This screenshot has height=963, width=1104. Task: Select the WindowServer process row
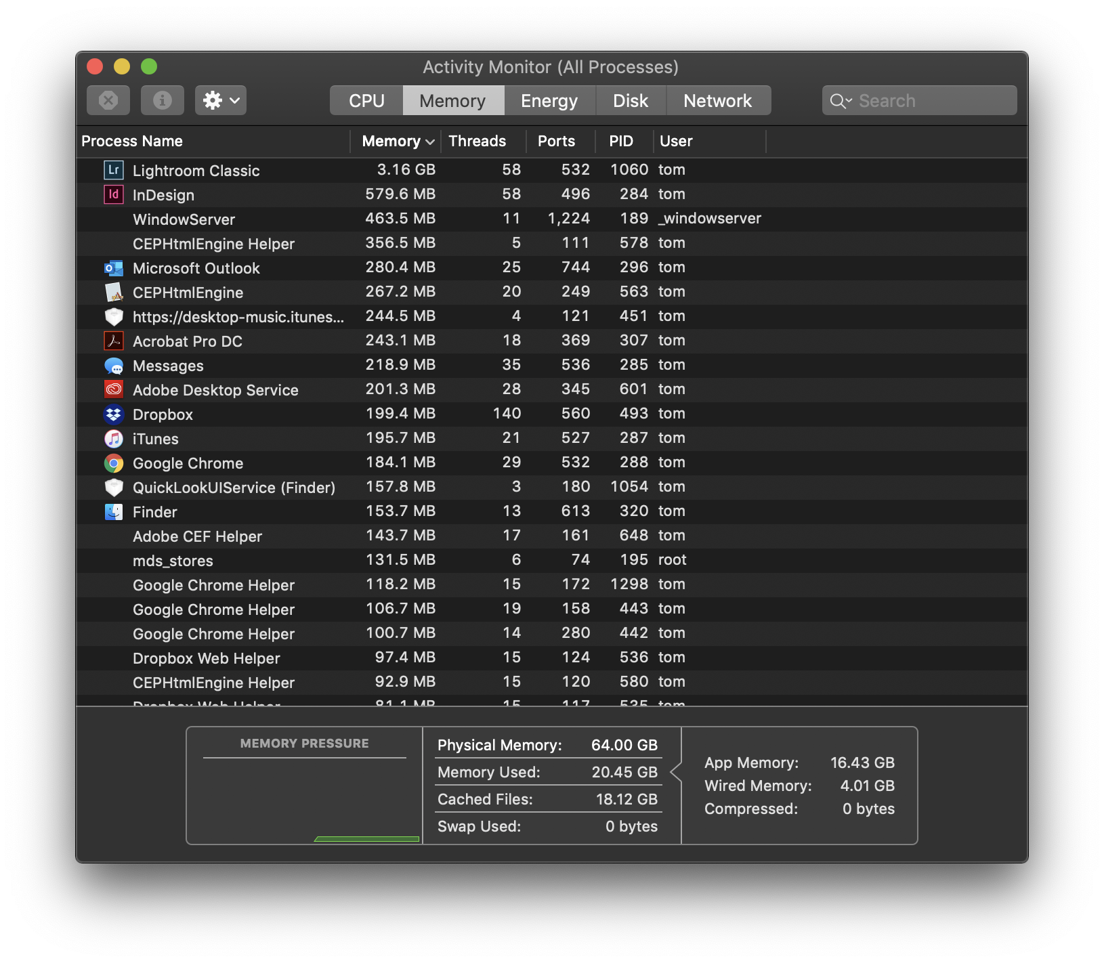point(552,219)
